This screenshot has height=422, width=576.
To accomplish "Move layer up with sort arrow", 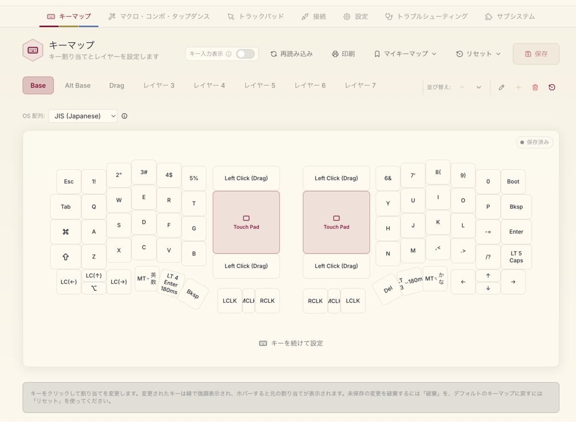I will pyautogui.click(x=462, y=87).
